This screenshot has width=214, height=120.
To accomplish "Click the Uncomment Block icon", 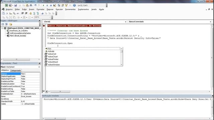I will (38, 13).
